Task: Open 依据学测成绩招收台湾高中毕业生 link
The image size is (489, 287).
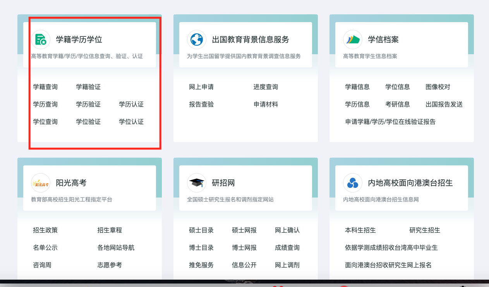Action: [391, 248]
